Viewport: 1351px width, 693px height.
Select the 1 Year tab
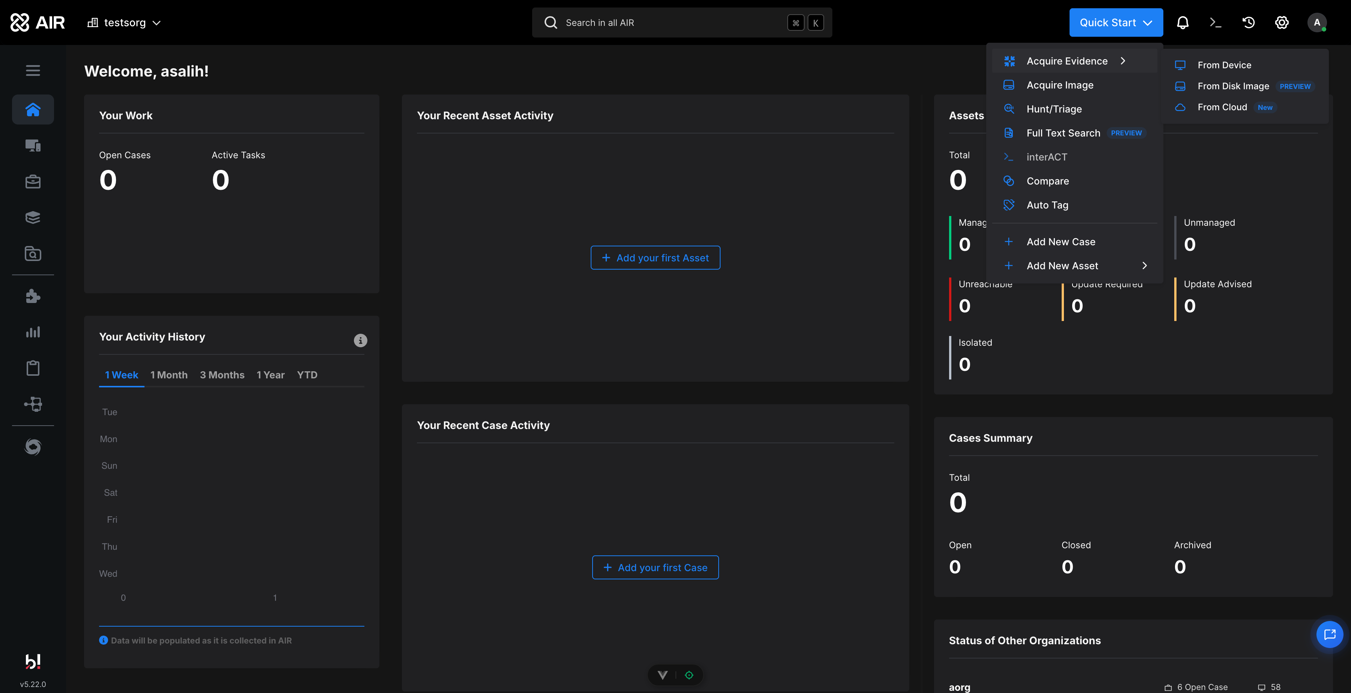click(x=271, y=375)
